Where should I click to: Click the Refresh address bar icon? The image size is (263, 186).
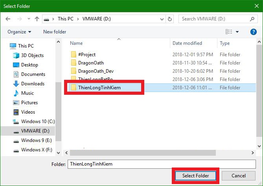click(170, 19)
